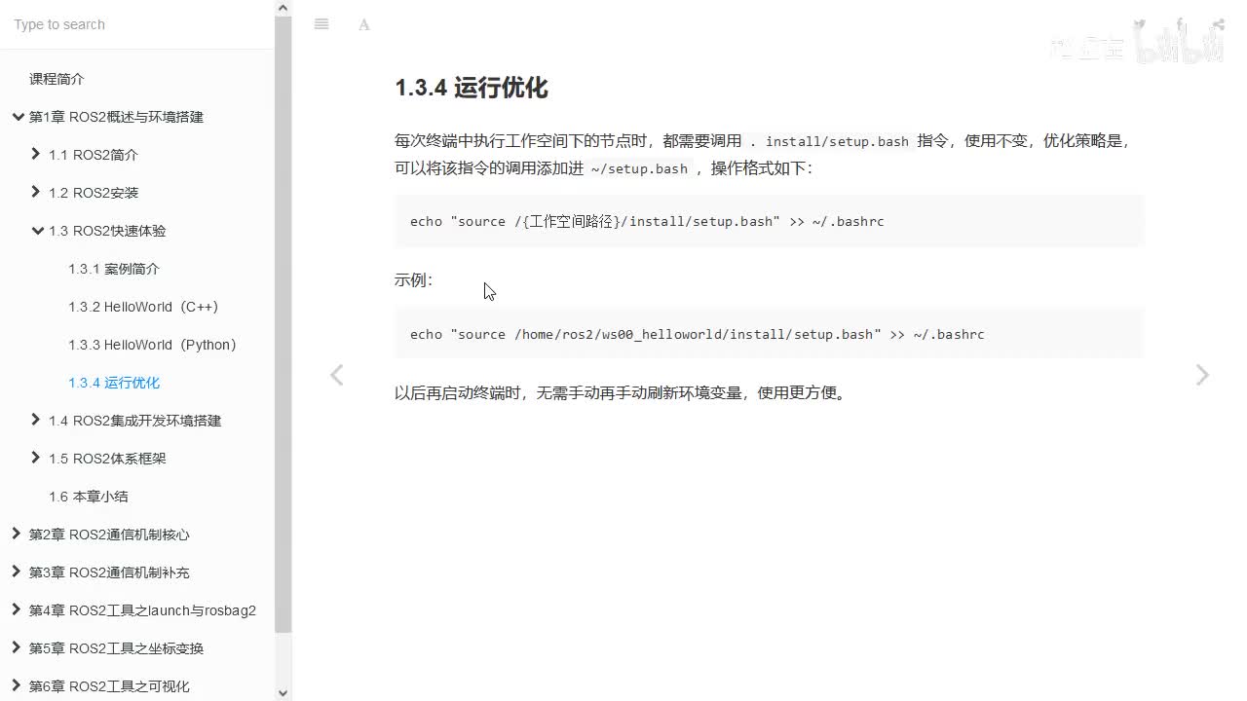The height and width of the screenshot is (701, 1247).
Task: Open 1.3.1 案例简介 page
Action: (114, 269)
